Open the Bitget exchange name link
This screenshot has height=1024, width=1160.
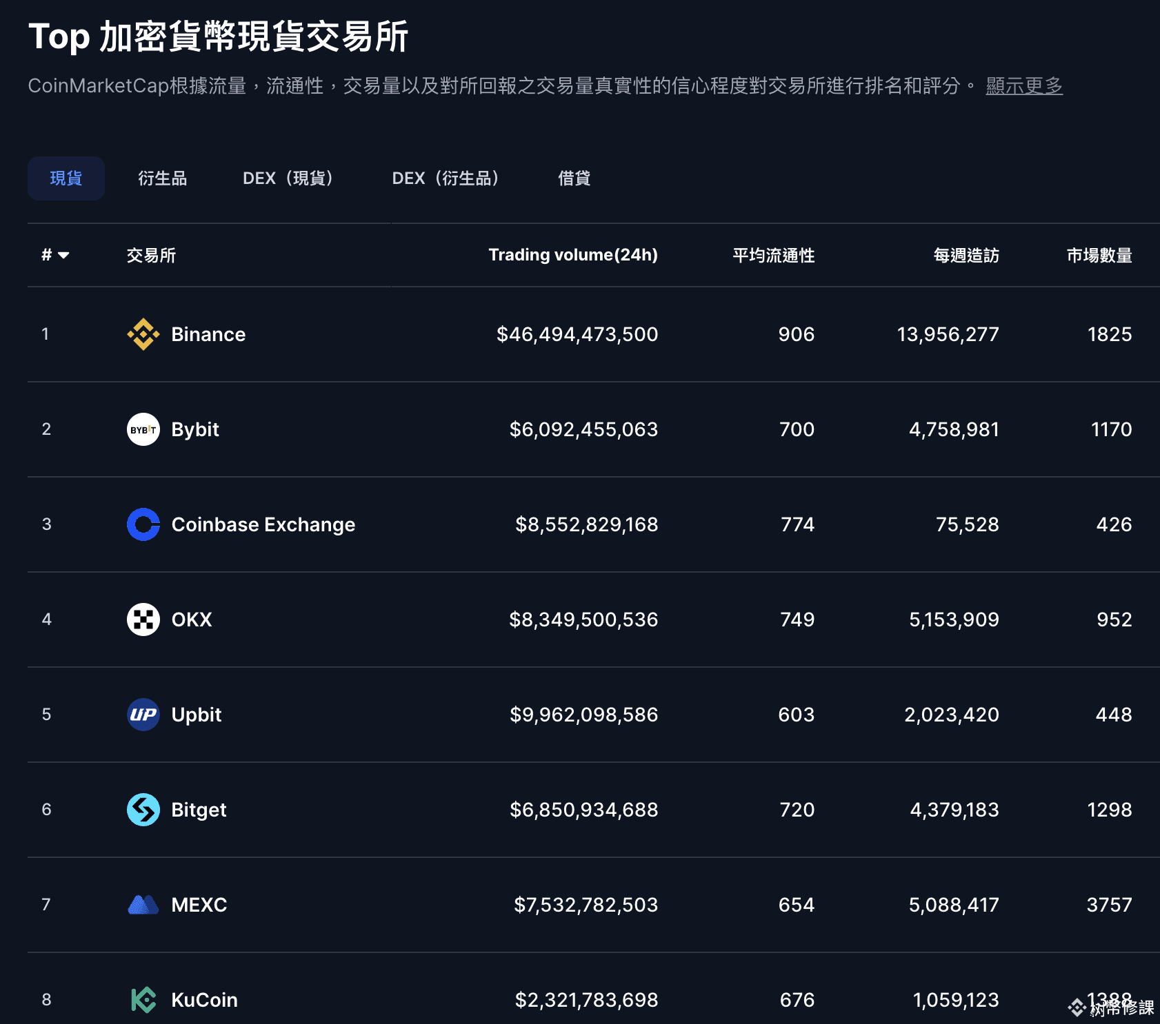tap(199, 810)
